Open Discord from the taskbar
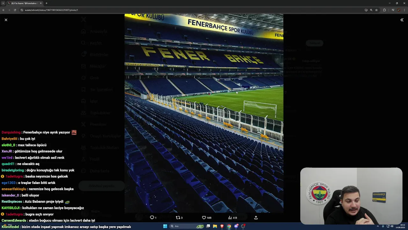This screenshot has height=230, width=408. tap(236, 226)
